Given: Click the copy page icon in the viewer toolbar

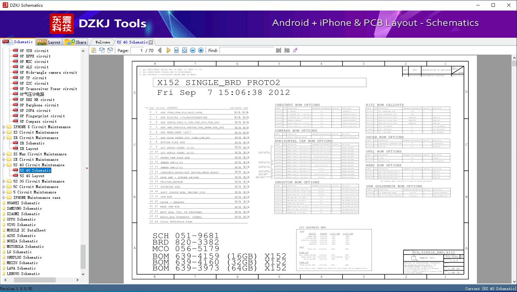Looking at the screenshot, I should tap(93, 50).
